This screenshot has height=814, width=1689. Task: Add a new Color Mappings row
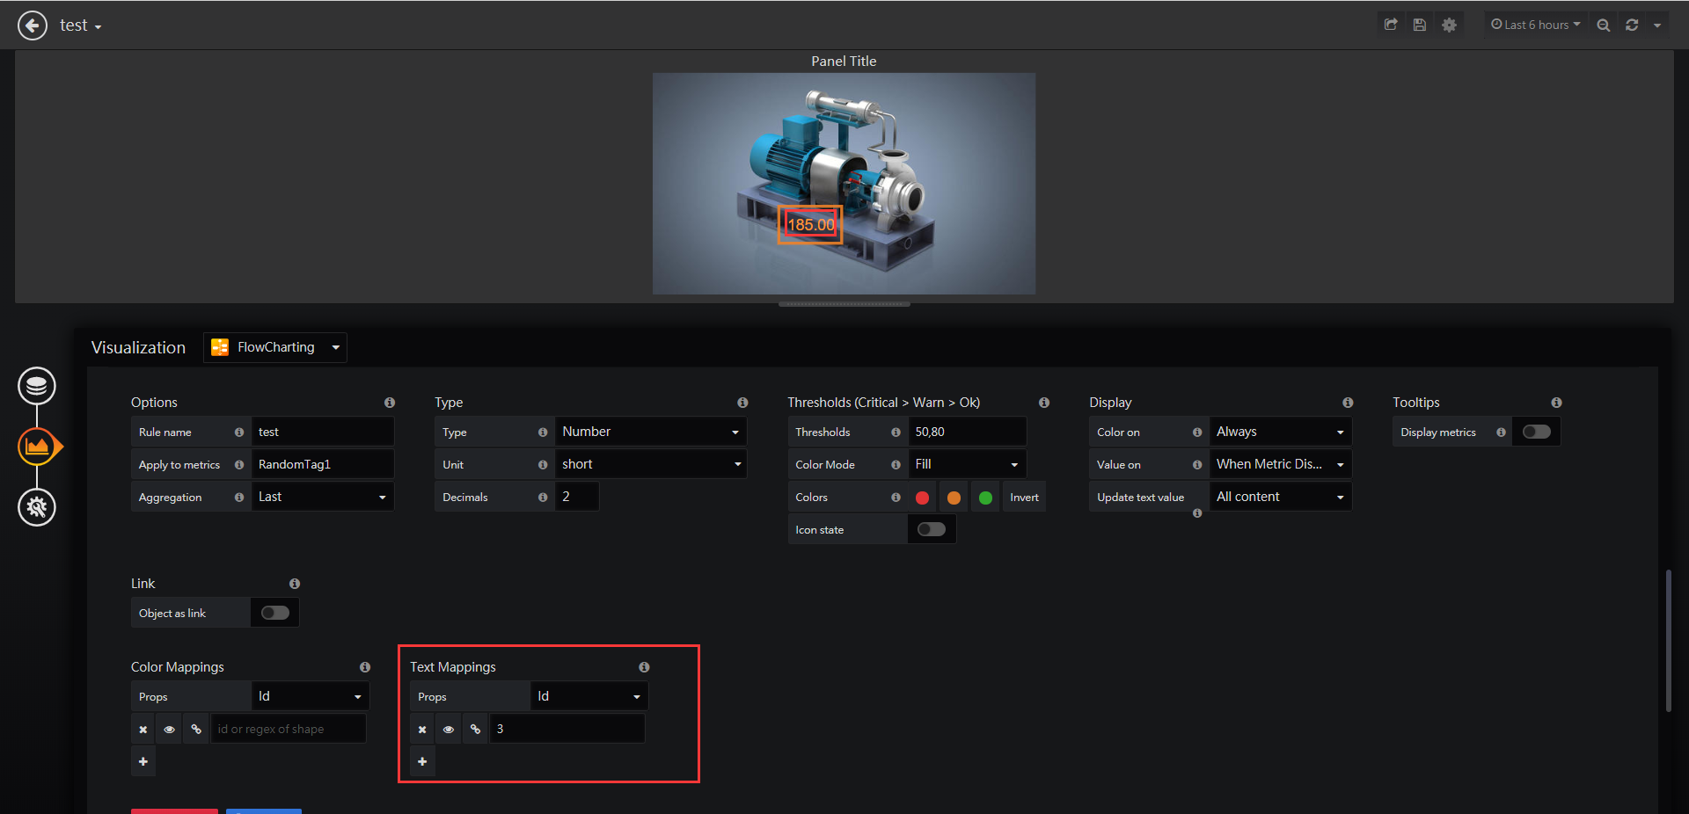[143, 761]
